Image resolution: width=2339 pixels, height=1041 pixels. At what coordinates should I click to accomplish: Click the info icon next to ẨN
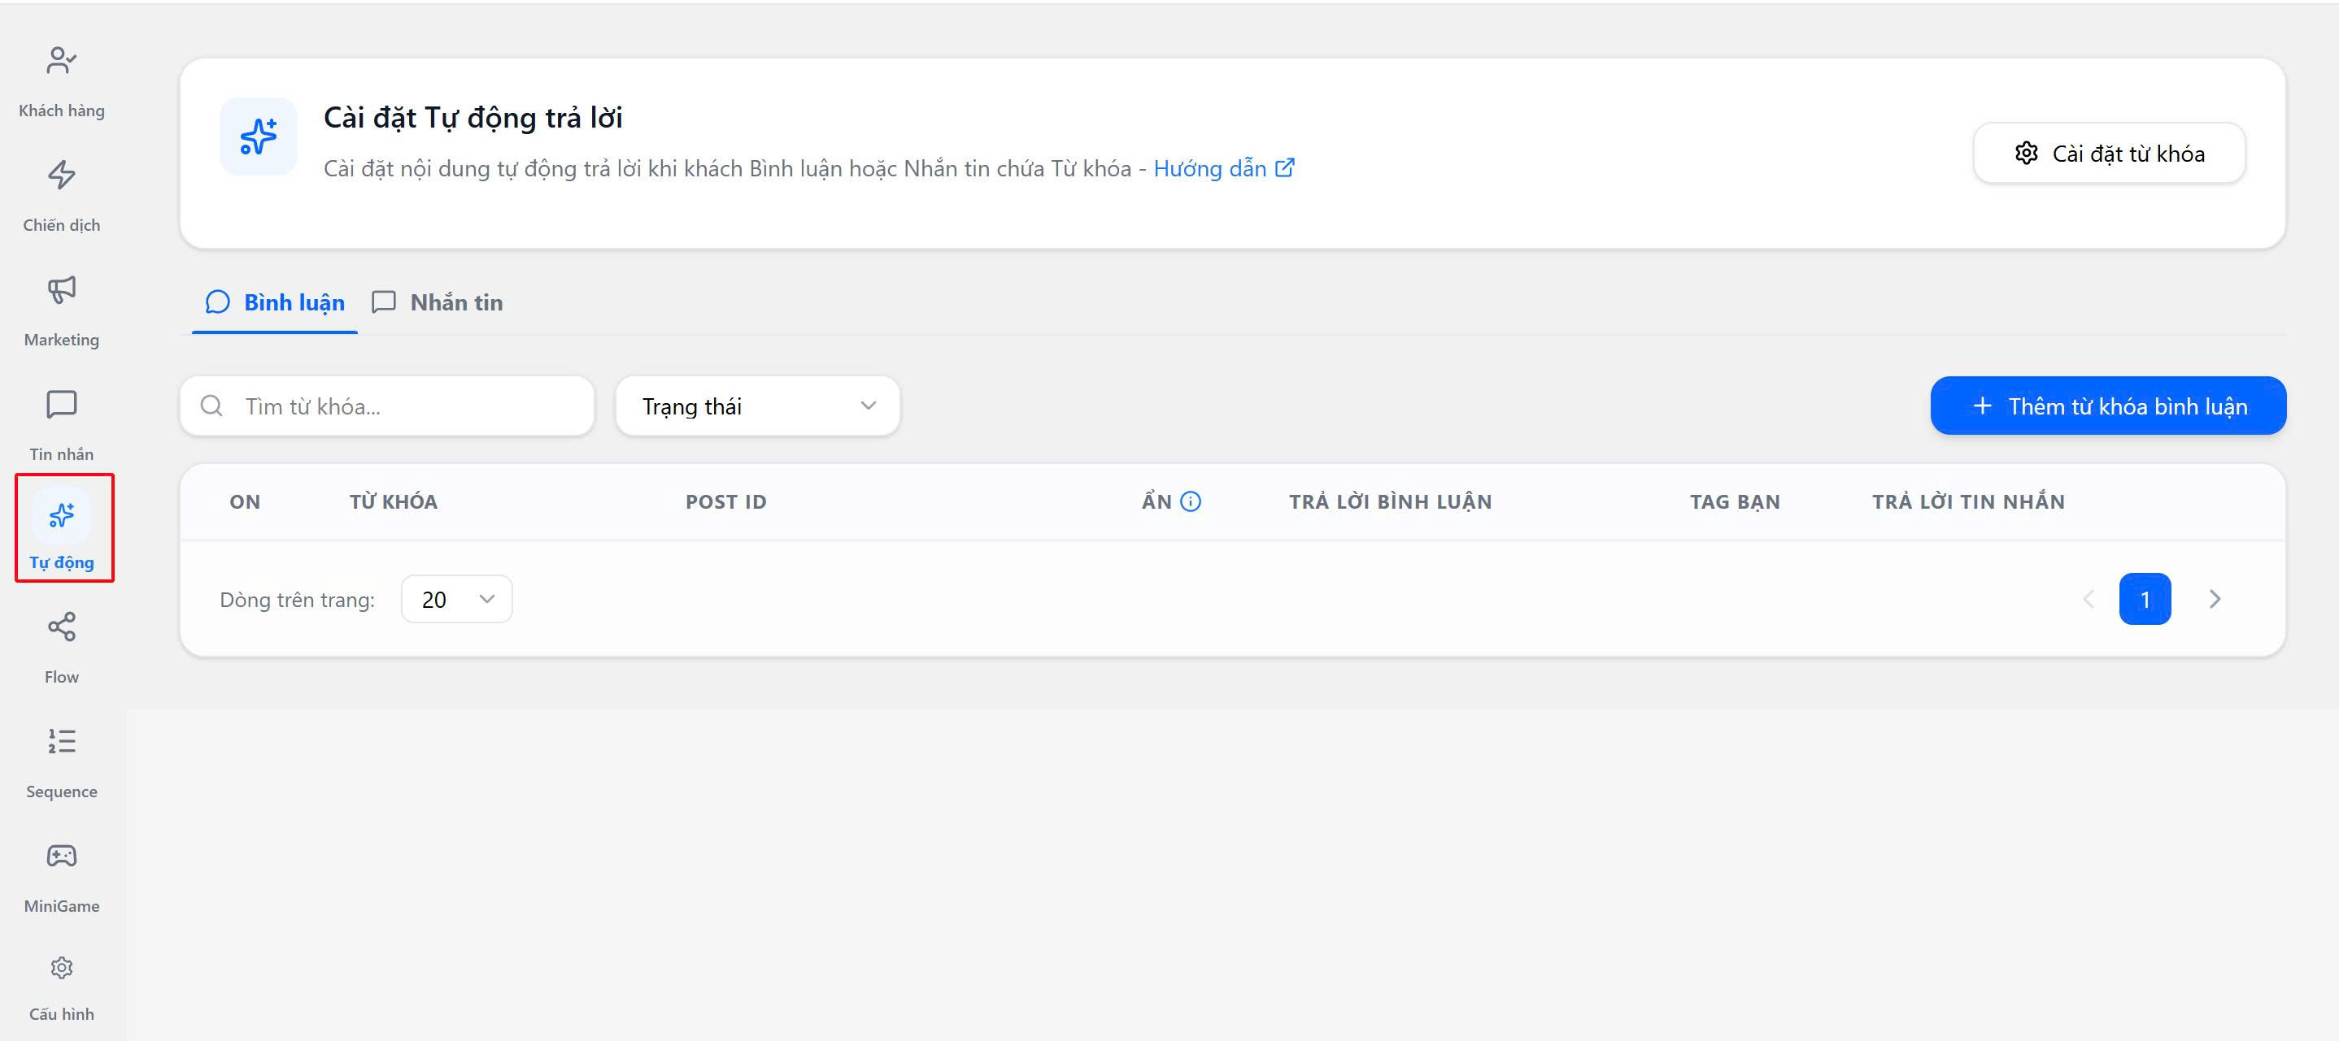1190,502
